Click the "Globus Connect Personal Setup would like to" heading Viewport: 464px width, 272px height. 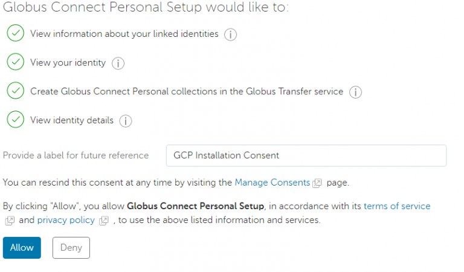(x=146, y=8)
